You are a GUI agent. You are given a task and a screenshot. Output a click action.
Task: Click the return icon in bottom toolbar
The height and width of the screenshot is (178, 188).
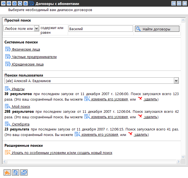(24, 172)
